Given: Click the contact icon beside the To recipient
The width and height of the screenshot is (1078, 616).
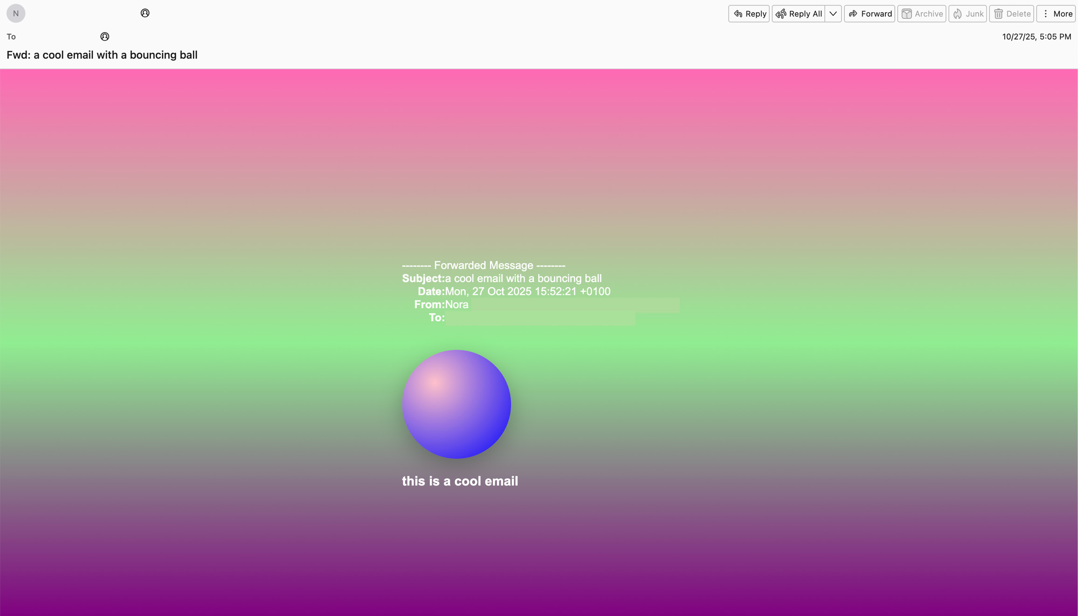Looking at the screenshot, I should click(105, 36).
